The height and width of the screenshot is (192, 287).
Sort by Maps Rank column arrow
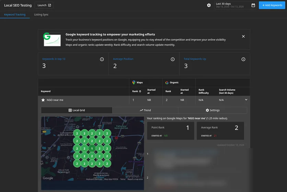140,91
